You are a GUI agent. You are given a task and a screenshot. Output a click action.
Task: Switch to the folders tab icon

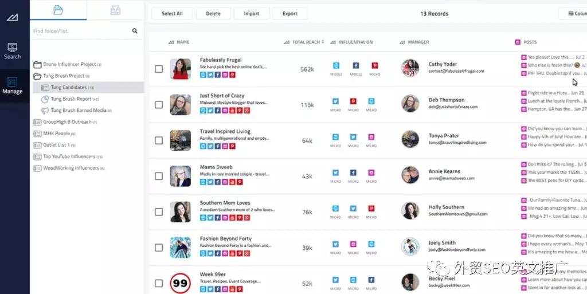58,10
